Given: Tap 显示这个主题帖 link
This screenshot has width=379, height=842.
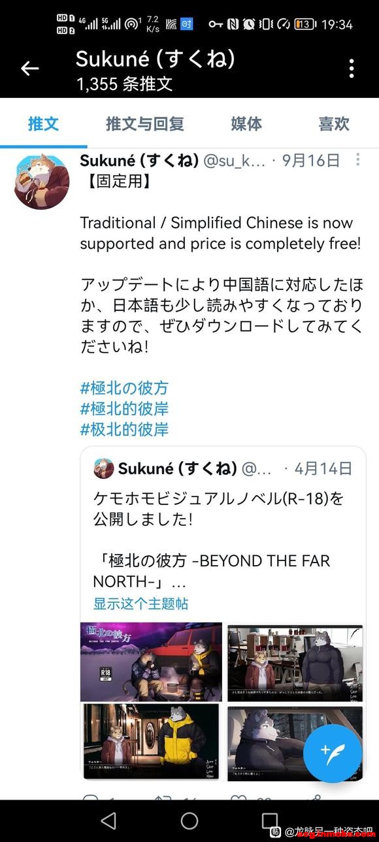Looking at the screenshot, I should pos(140,603).
